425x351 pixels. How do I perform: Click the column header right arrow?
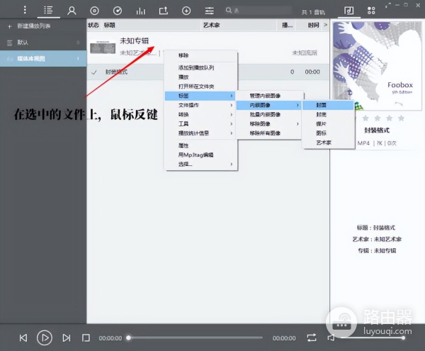[325, 25]
